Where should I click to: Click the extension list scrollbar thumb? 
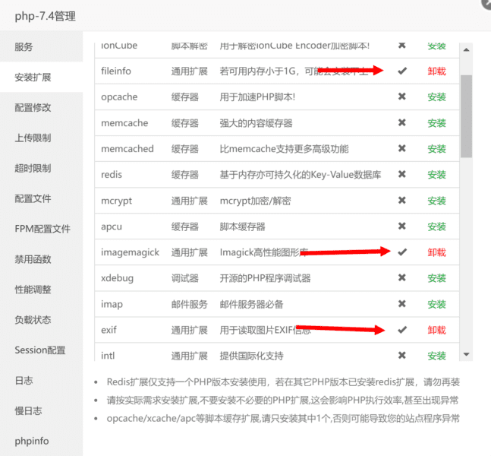466,116
